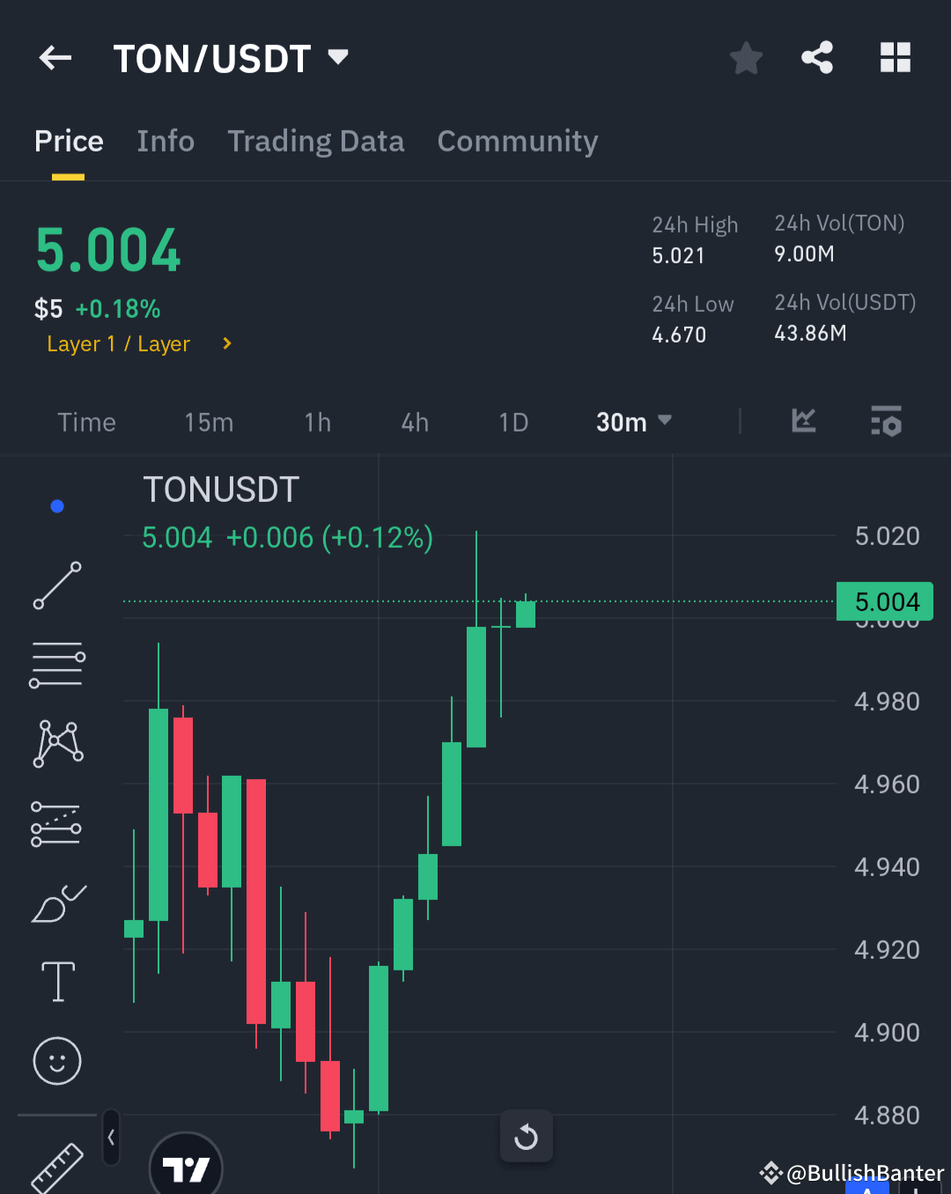Viewport: 951px width, 1194px height.
Task: Toggle the favorite star for TON/USDT
Action: point(746,56)
